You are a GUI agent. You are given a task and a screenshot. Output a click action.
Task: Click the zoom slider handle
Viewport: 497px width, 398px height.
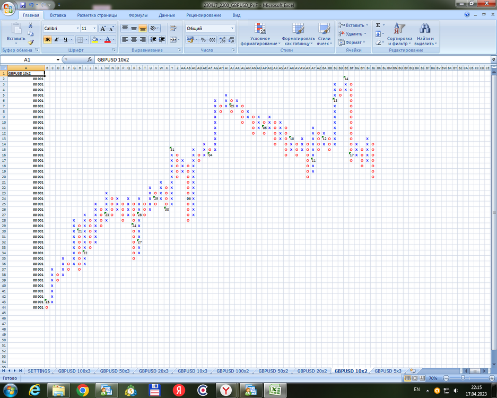tap(463, 378)
